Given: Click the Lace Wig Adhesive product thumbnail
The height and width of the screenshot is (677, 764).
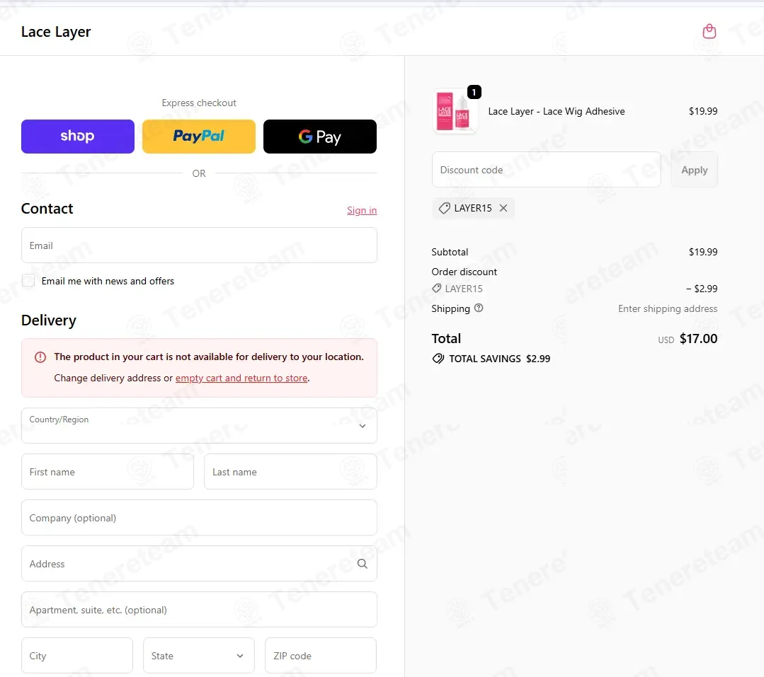Looking at the screenshot, I should 455,112.
